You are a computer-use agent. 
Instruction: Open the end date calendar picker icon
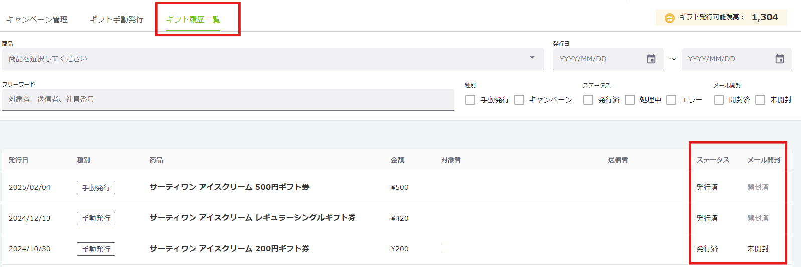pos(779,59)
